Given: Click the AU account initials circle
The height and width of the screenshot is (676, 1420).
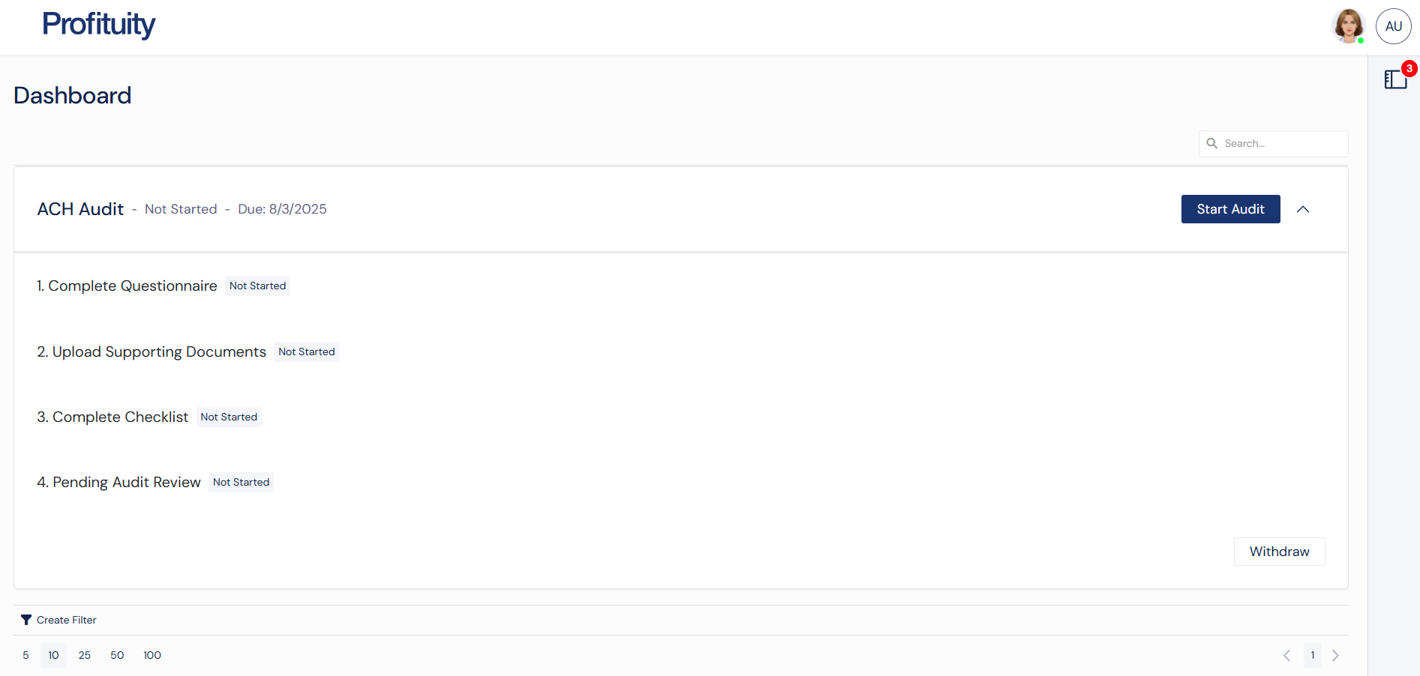Looking at the screenshot, I should [1394, 25].
